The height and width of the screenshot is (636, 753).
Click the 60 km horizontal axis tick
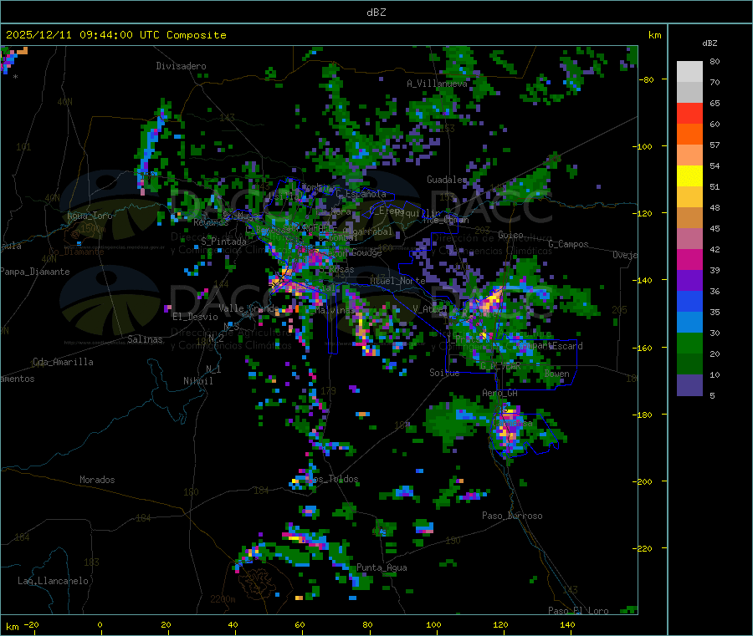click(x=300, y=624)
